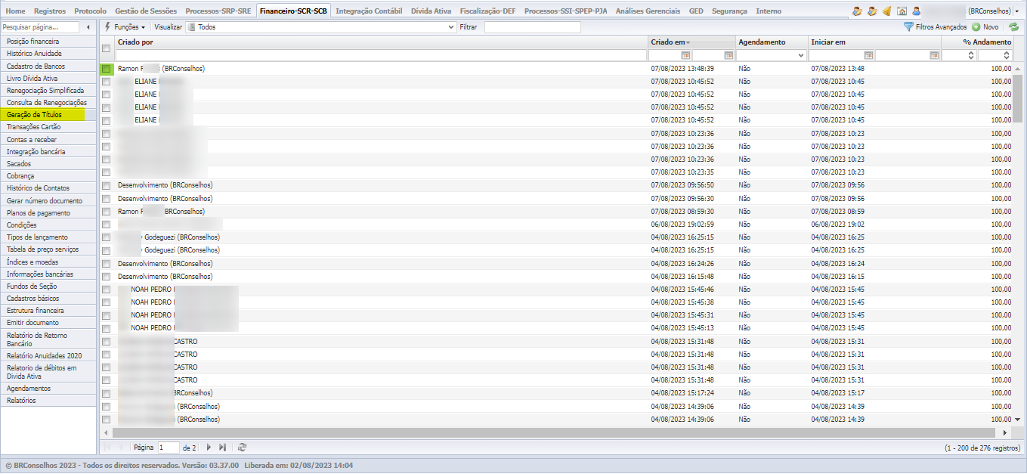Viewport: 1027px width, 474px height.
Task: Click vertical scrollbar down arrow
Action: click(x=1017, y=419)
